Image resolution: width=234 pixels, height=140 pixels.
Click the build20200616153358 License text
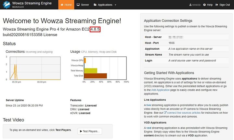(x=30, y=35)
